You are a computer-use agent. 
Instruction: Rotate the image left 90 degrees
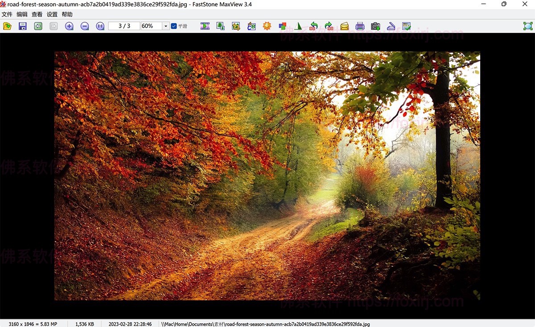[313, 26]
